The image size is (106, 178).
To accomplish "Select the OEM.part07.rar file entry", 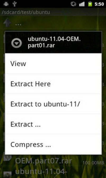I will click(53, 161).
